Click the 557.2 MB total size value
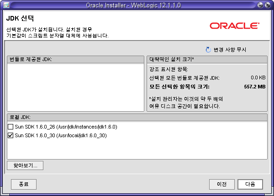The image size is (274, 196). (x=255, y=86)
